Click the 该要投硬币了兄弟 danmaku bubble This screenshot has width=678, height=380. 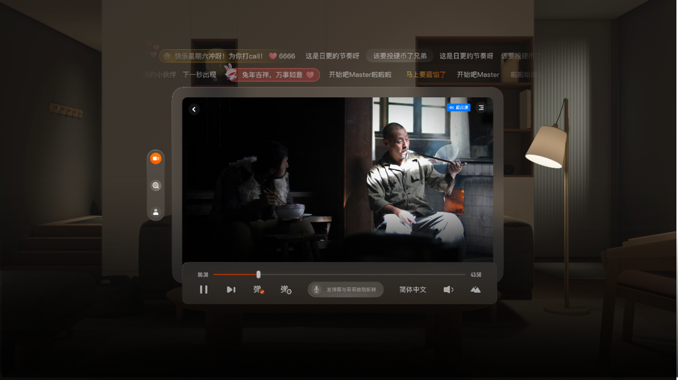[400, 56]
